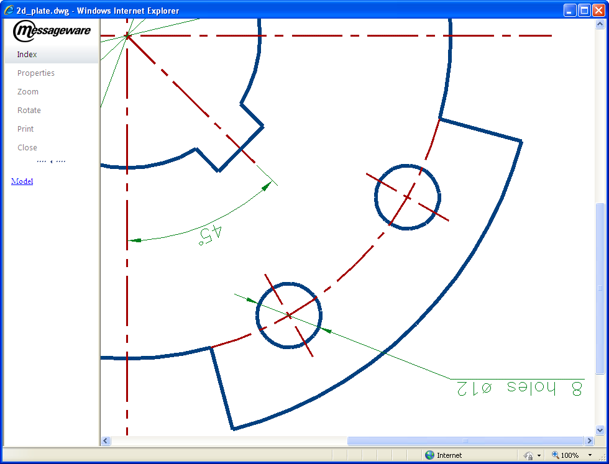This screenshot has height=464, width=609.
Task: Click the vertical scrollbar up arrow
Action: [600, 24]
